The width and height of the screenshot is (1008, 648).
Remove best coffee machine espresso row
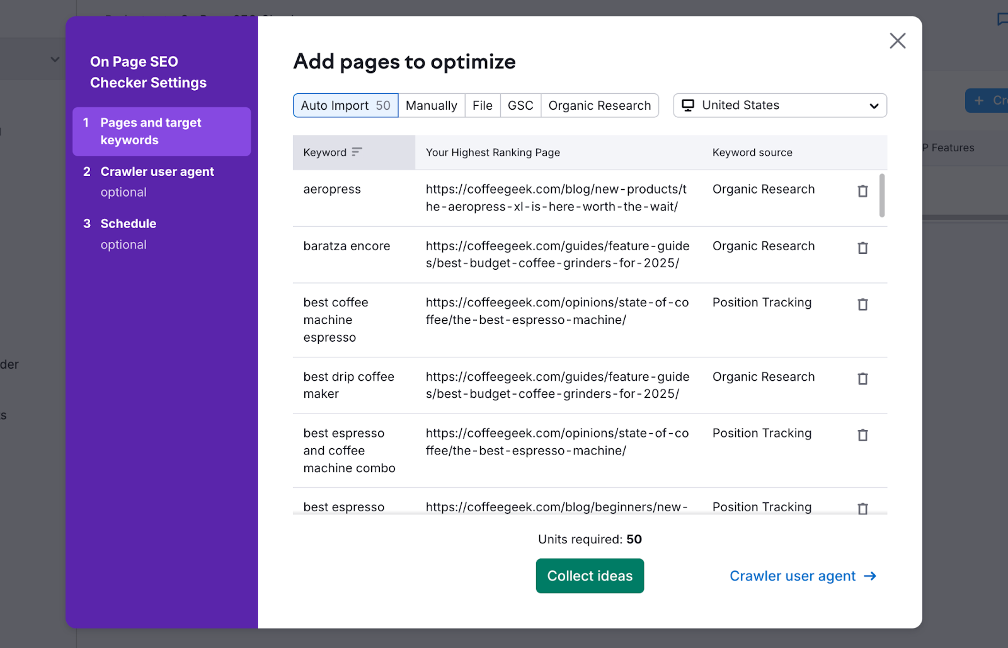point(862,304)
